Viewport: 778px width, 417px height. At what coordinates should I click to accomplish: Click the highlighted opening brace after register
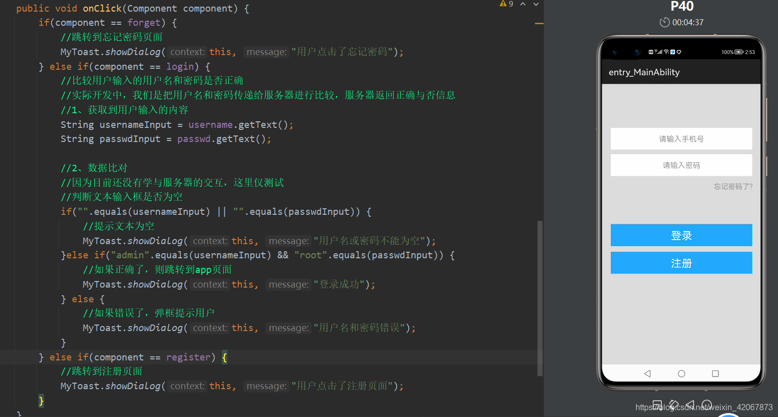point(224,357)
